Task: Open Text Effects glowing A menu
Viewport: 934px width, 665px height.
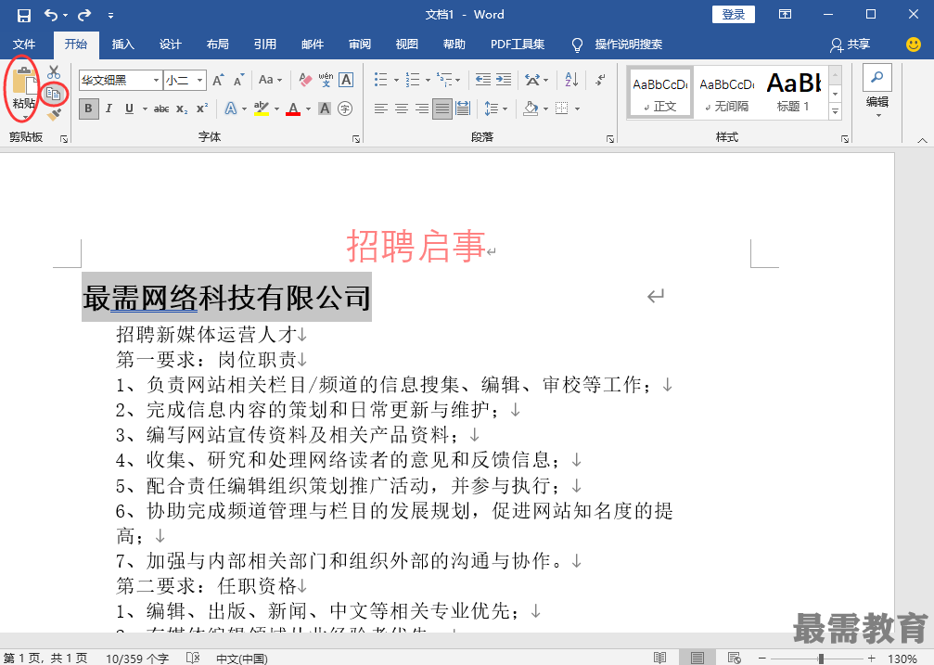Action: (x=231, y=109)
